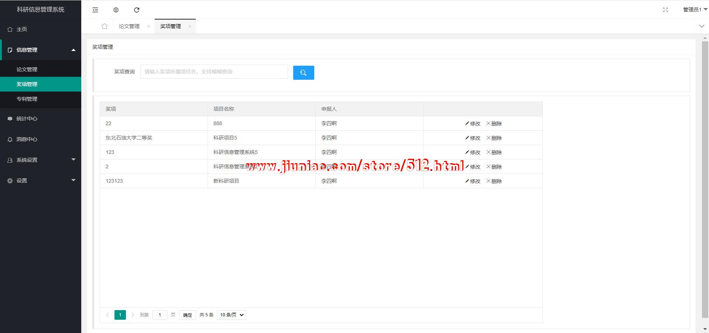709x333 pixels.
Task: Click the previous page arrow
Action: (107, 315)
